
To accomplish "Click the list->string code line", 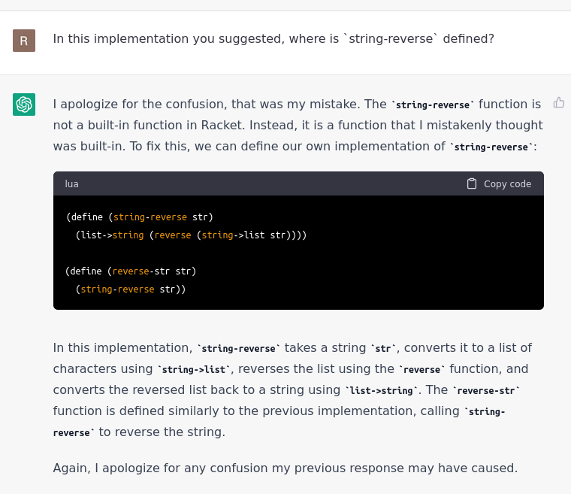I will [191, 235].
